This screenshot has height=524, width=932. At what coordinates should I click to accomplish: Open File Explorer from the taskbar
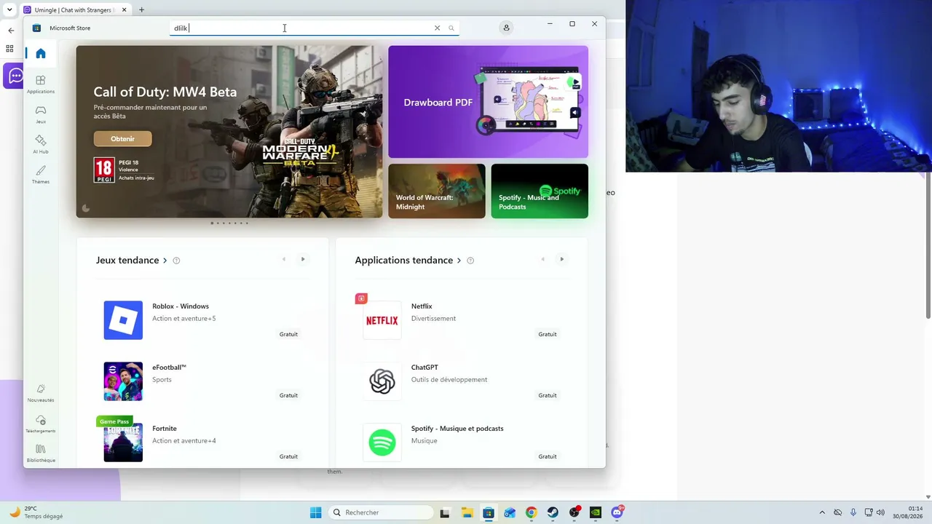pyautogui.click(x=467, y=512)
